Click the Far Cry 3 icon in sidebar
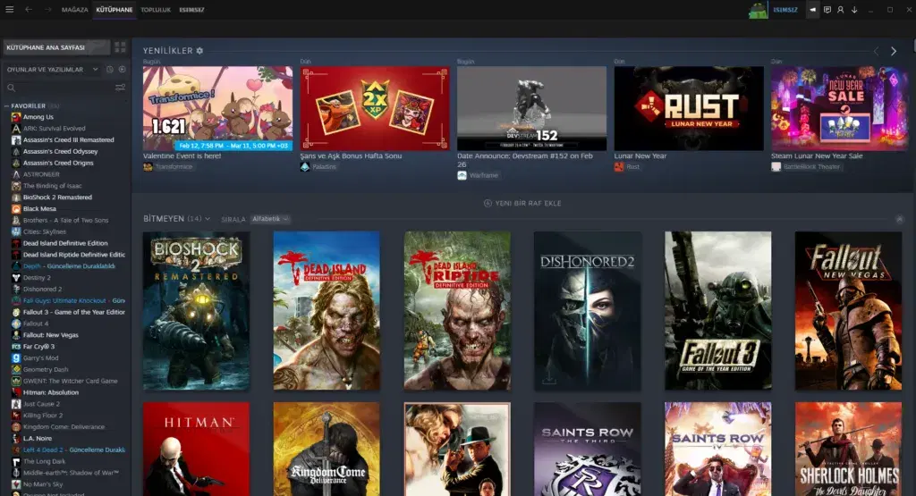Viewport: 916px width, 496px height. (x=16, y=347)
